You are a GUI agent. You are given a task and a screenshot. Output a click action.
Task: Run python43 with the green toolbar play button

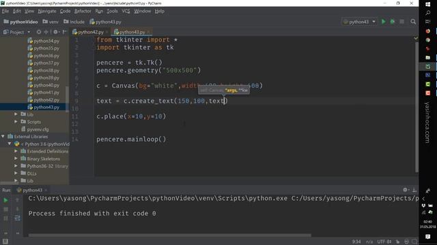point(384,22)
